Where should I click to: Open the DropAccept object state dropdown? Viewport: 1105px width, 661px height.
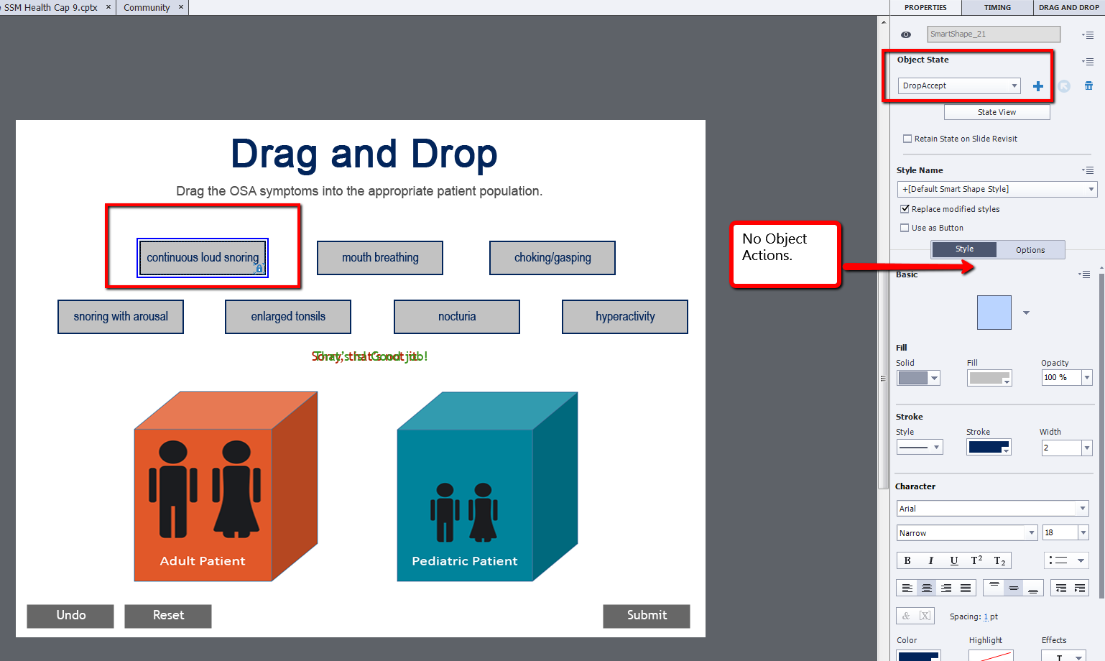pyautogui.click(x=959, y=85)
